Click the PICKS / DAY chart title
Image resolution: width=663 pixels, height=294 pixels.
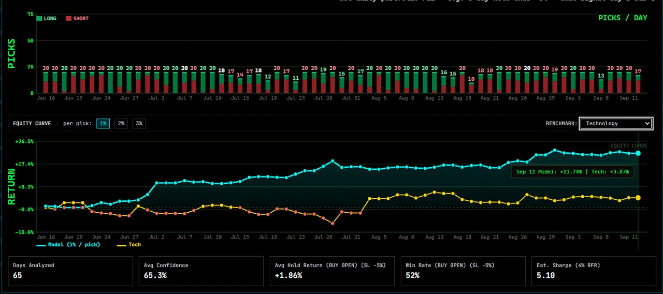tap(623, 18)
